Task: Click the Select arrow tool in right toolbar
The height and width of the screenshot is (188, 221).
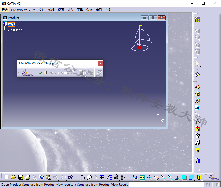Action: [x=197, y=64]
